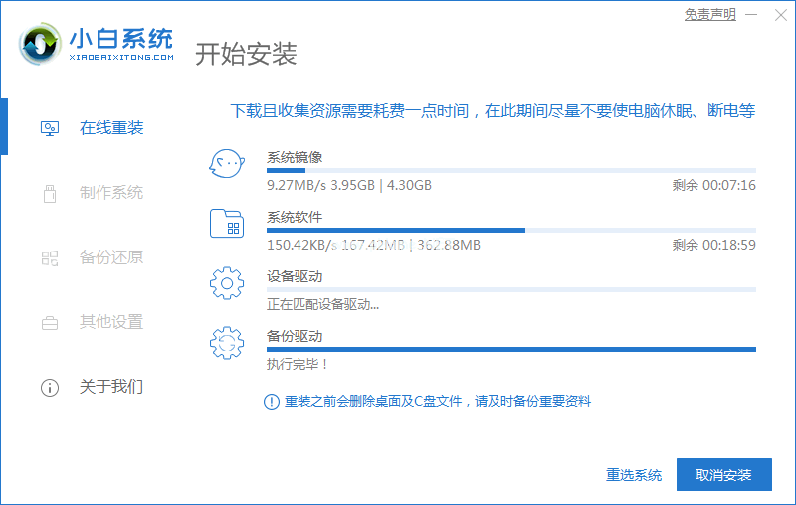Click the 设备驱动 progress bar

510,289
